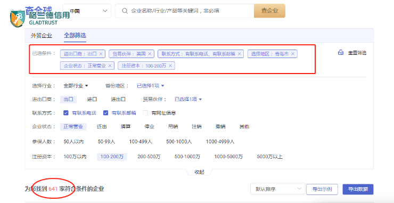Toggle 有联系电话 checkbox

point(66,113)
